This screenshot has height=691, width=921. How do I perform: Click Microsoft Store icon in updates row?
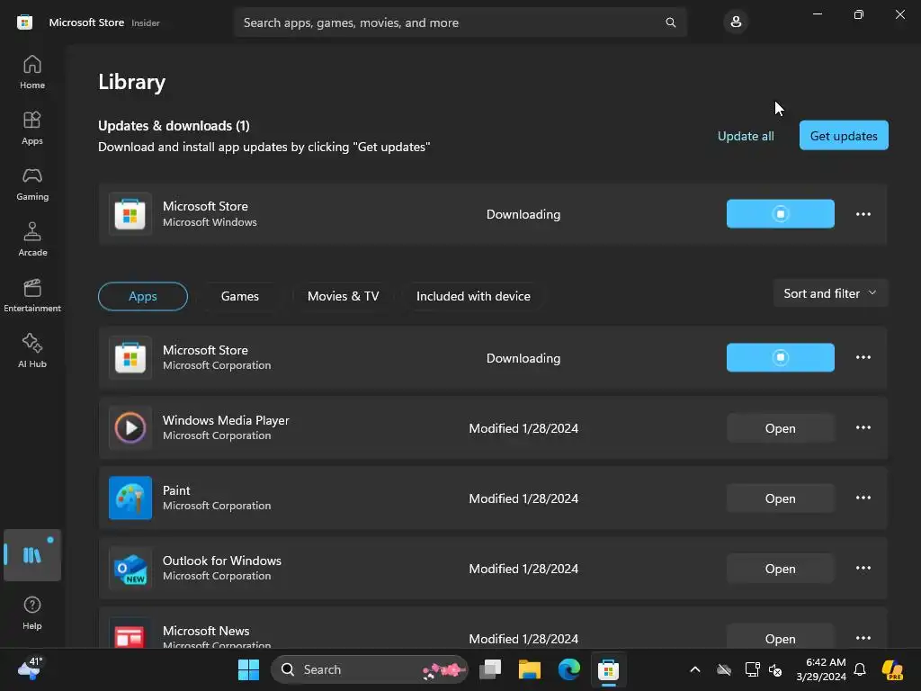tap(130, 214)
